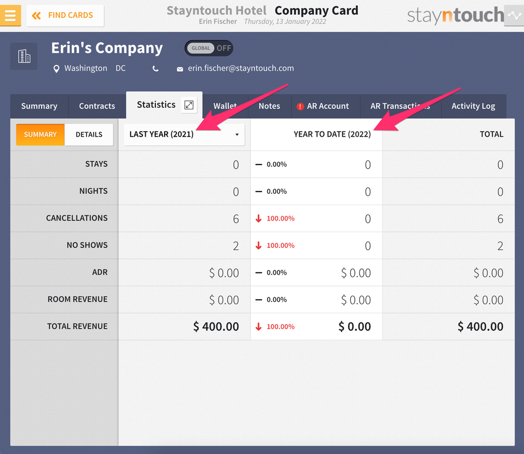
Task: Click the erin.fischer@stayntouch.com email address
Action: (x=240, y=68)
